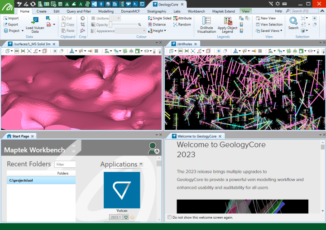
Task: Open the Saved Views dropdown
Action: 271,31
